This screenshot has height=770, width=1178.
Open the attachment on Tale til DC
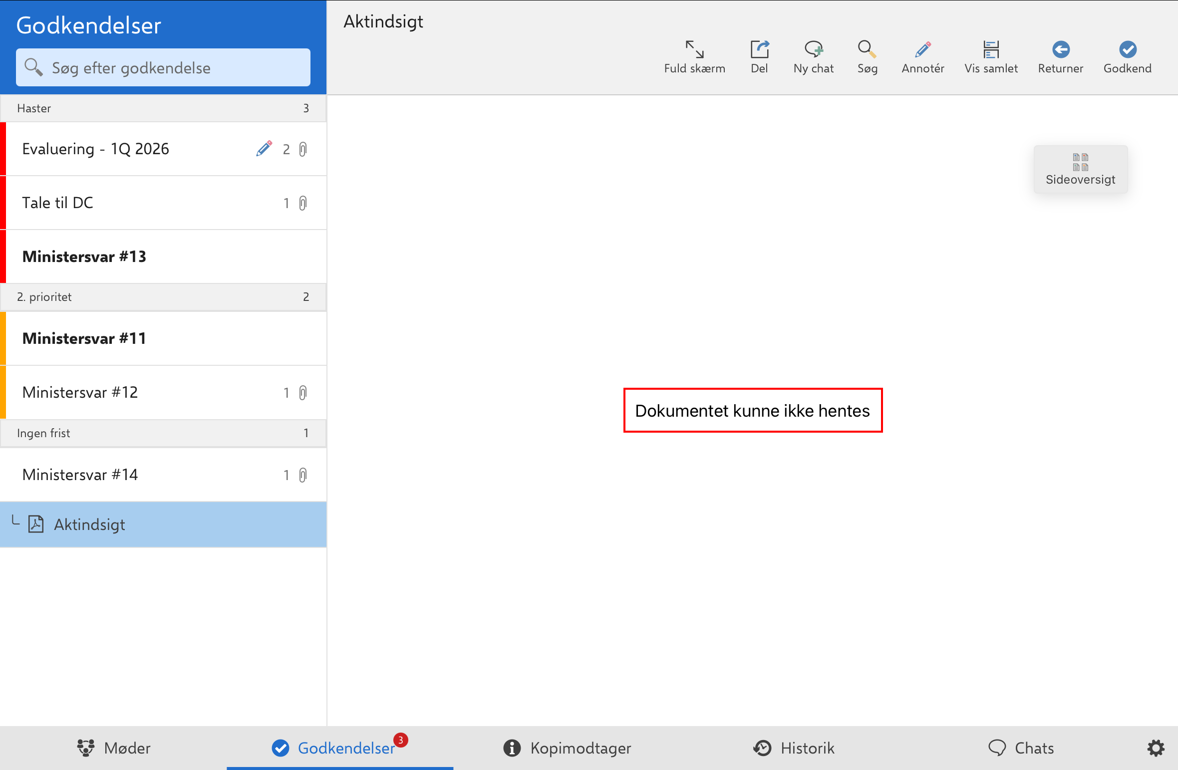(302, 203)
